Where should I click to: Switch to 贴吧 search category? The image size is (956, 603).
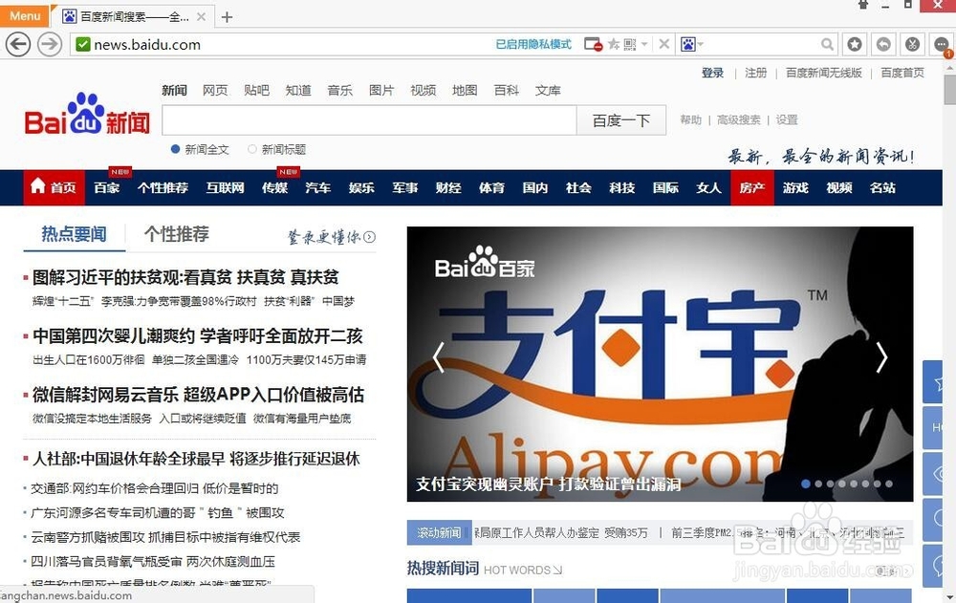point(256,90)
